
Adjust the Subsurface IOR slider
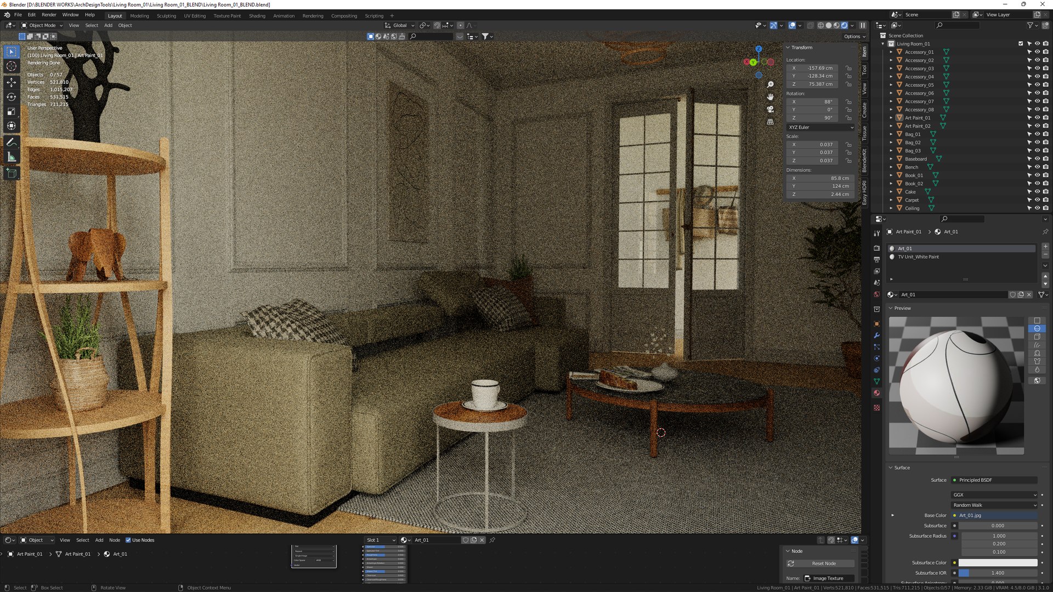[x=998, y=573]
